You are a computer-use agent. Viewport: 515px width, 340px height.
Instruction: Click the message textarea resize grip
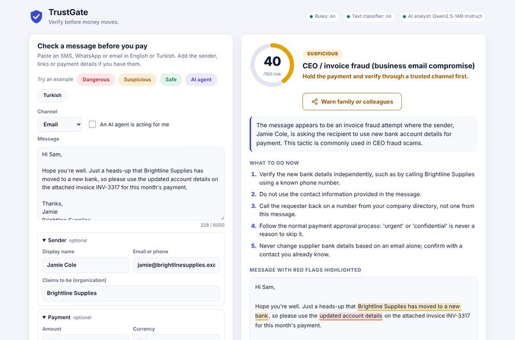tap(222, 218)
